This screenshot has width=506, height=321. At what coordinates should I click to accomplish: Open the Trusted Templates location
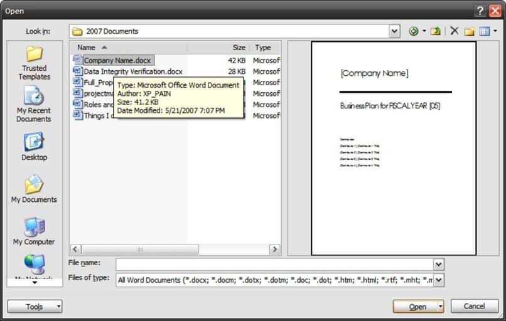[34, 63]
